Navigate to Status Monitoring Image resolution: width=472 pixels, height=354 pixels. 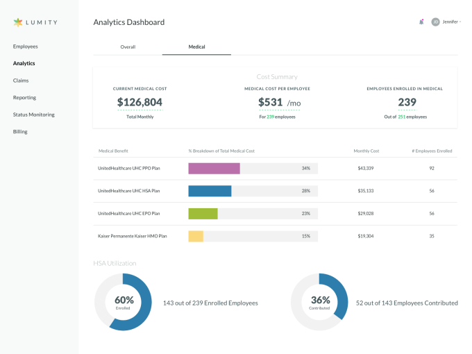point(33,115)
